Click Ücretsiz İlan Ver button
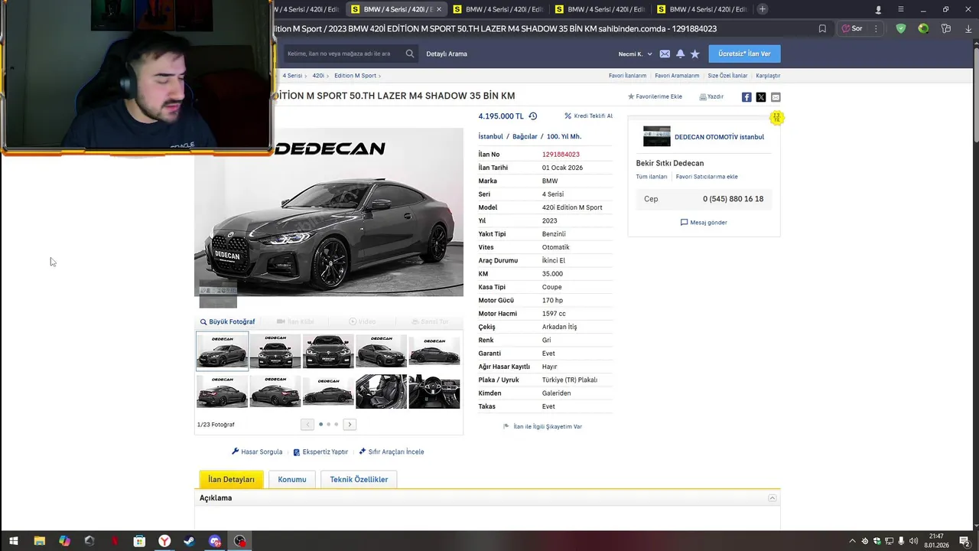The width and height of the screenshot is (979, 551). 744,54
